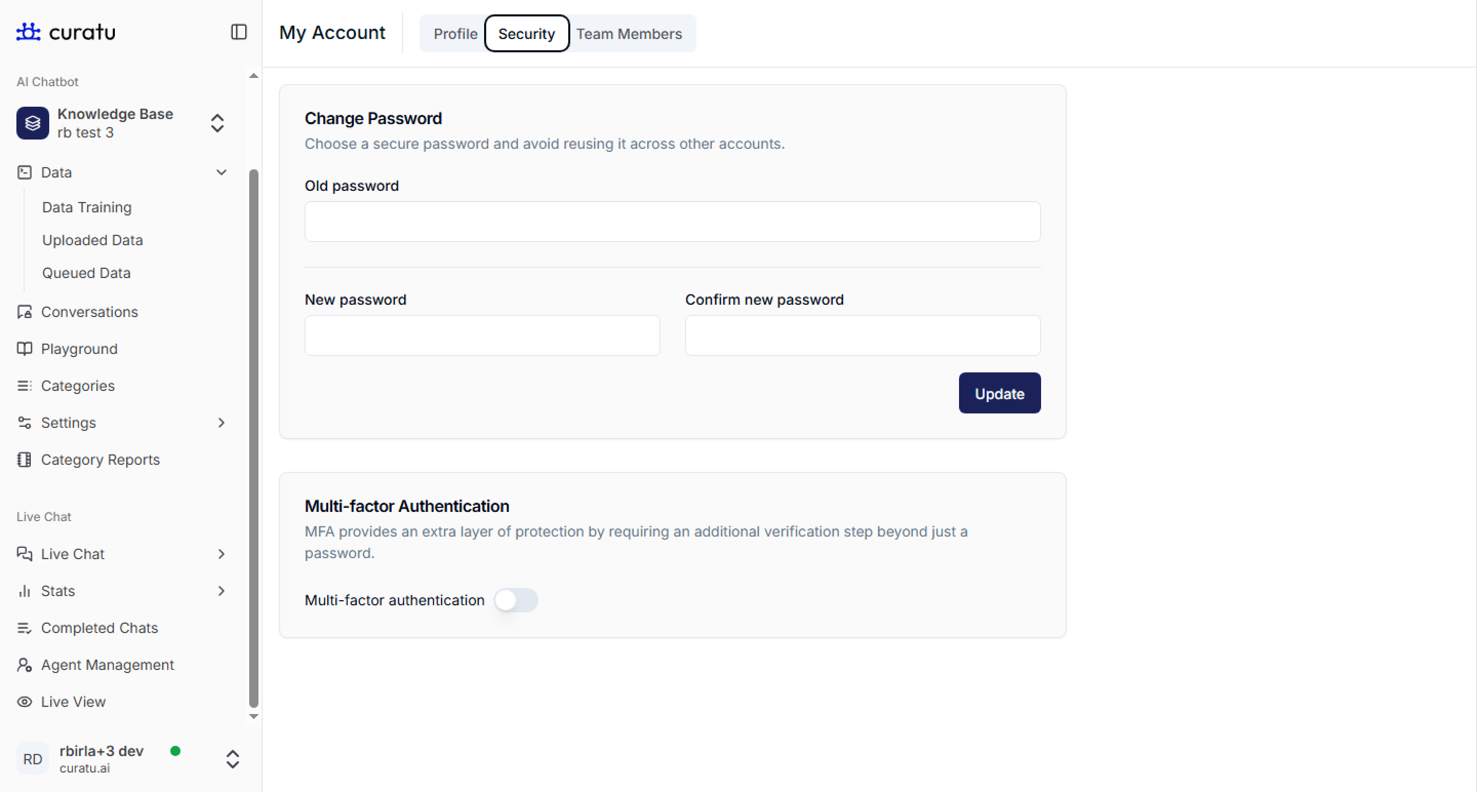Screen dimensions: 1477x792
Task: Collapse the Data section chevron
Action: 222,173
